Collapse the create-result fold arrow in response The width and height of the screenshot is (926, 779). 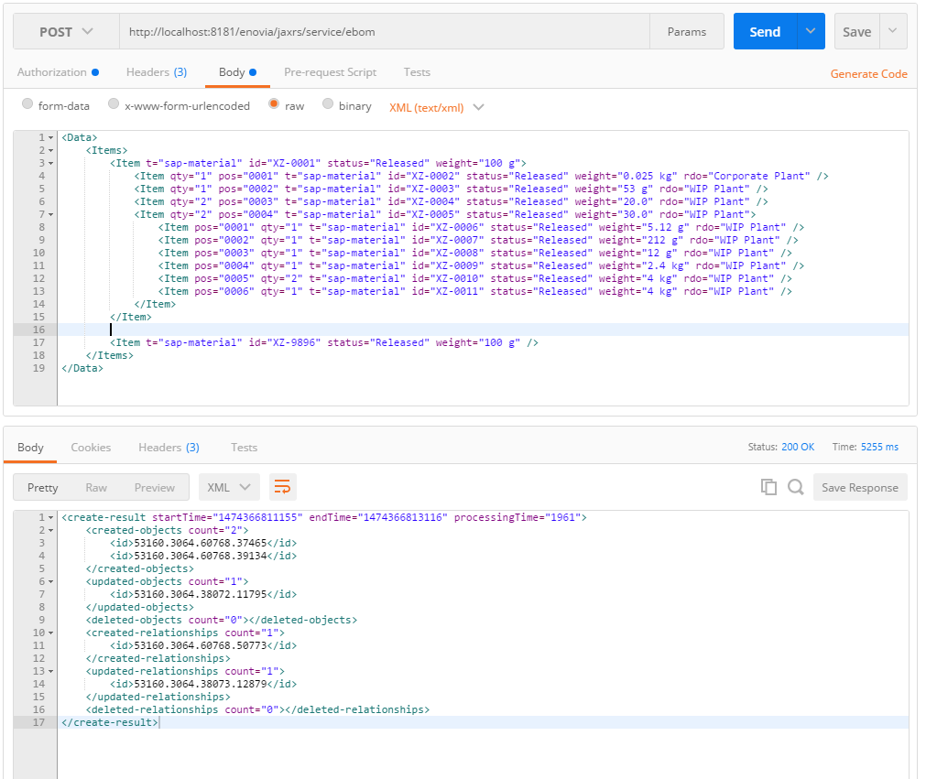click(x=50, y=517)
